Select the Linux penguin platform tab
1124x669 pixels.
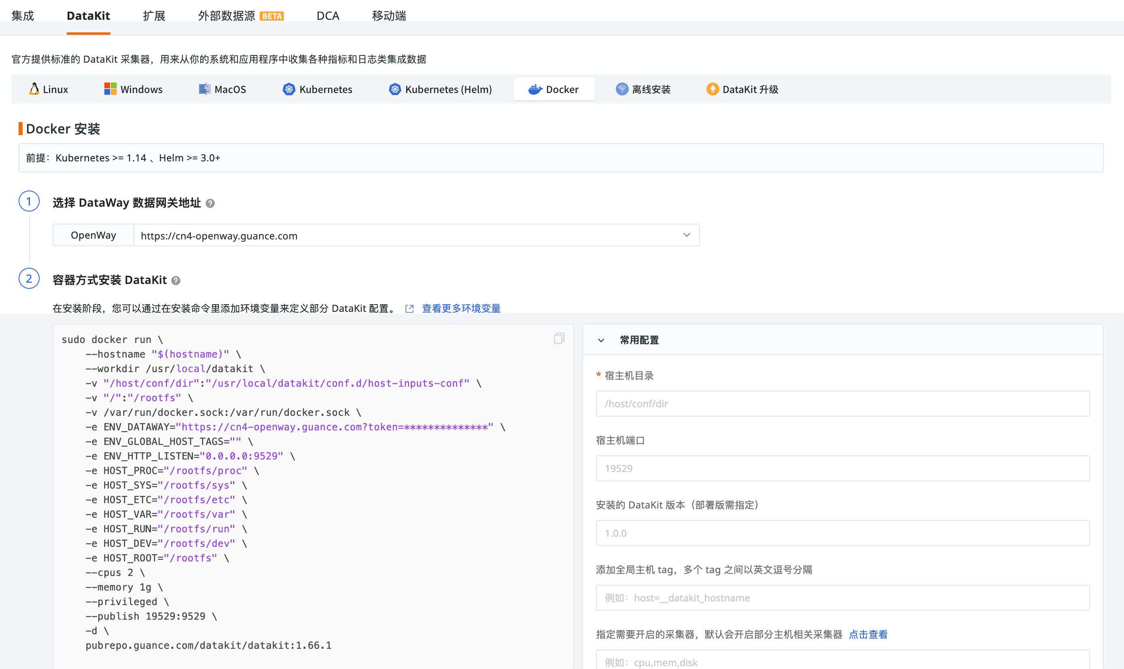click(x=48, y=89)
